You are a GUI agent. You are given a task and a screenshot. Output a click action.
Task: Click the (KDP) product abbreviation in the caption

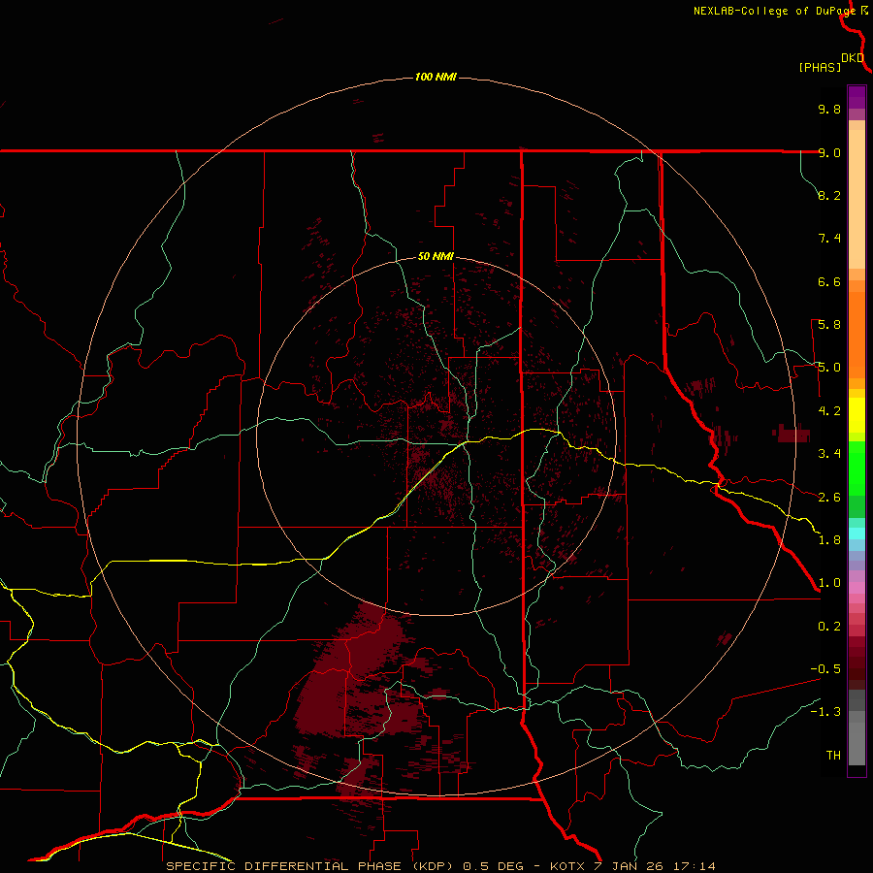pos(431,866)
